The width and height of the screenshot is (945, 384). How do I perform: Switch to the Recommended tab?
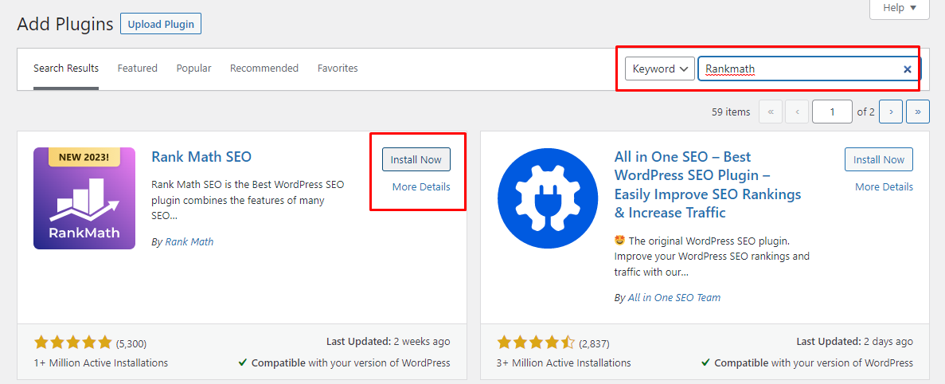point(264,69)
